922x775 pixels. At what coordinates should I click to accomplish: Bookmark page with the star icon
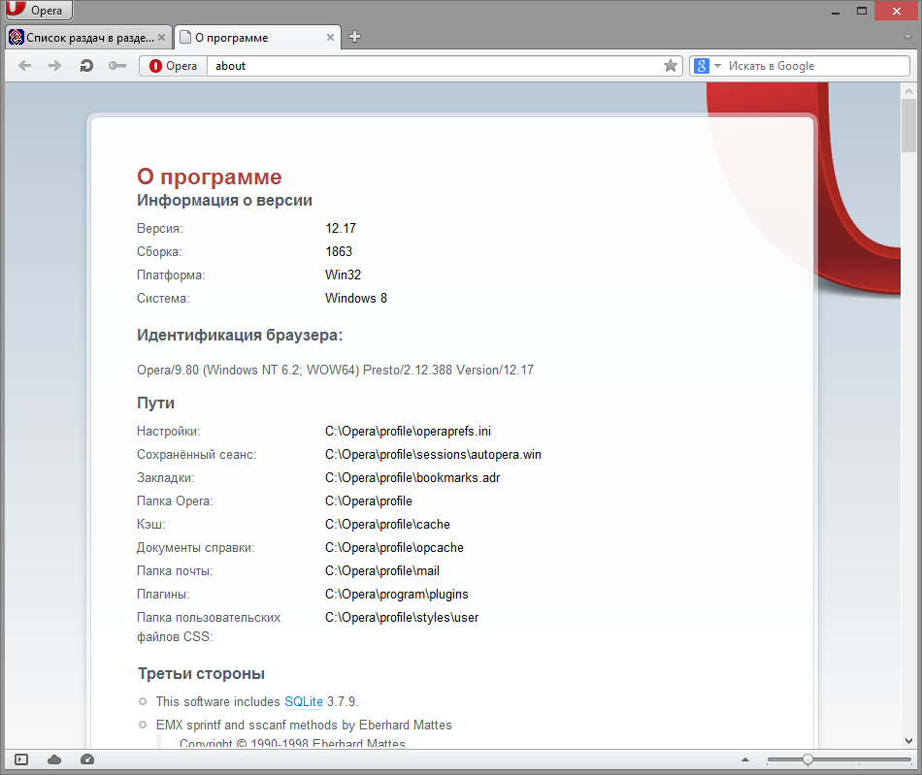point(671,66)
